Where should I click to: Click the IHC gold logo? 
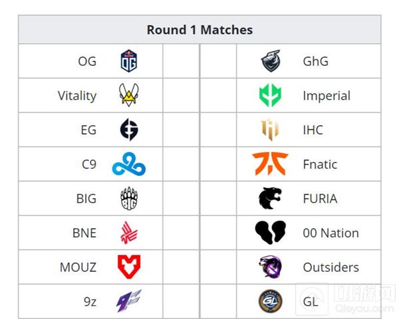271,130
